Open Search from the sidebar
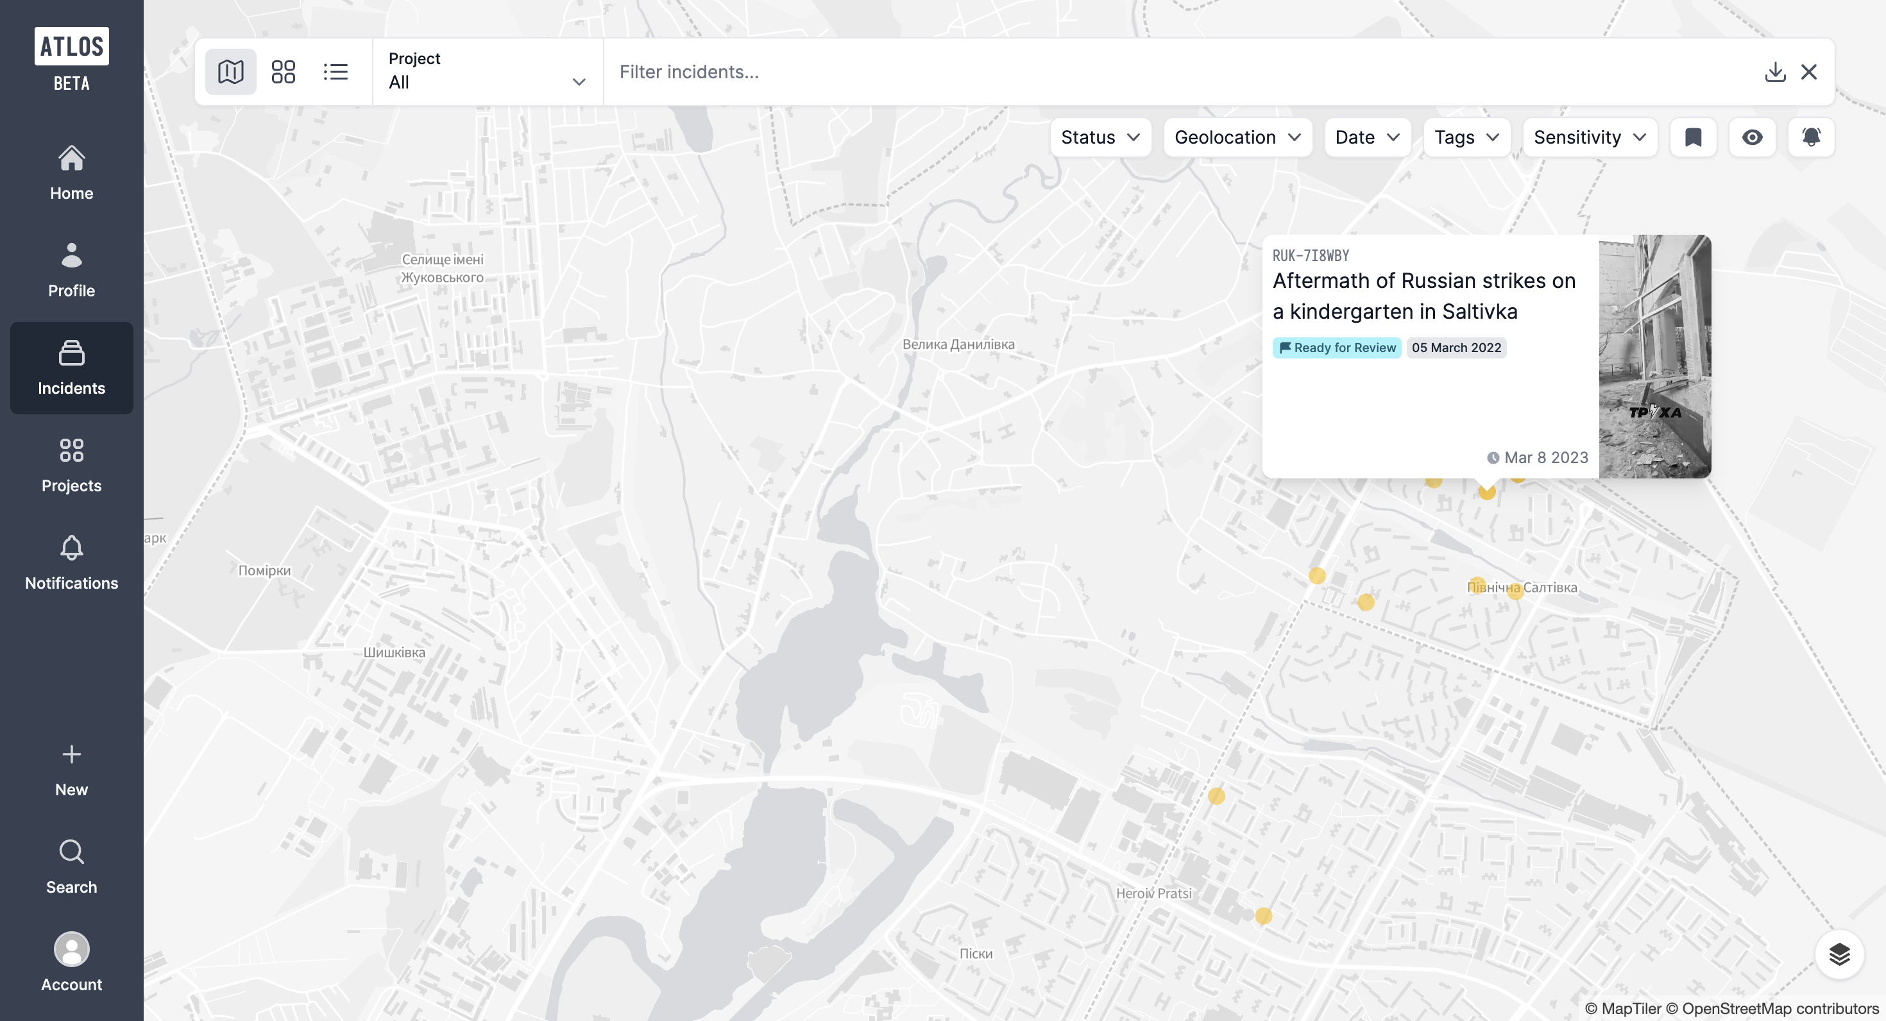The image size is (1886, 1021). click(71, 866)
